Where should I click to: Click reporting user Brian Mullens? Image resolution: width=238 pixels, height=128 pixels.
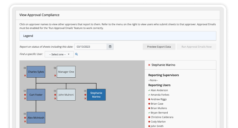(159, 108)
